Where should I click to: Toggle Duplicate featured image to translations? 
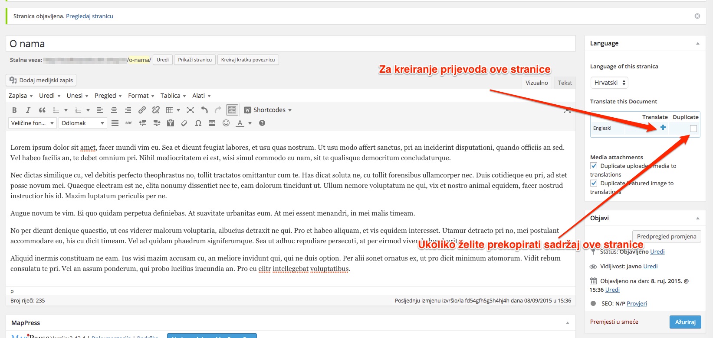point(594,183)
